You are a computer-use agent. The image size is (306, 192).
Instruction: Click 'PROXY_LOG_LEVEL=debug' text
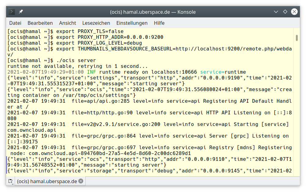click(110, 43)
